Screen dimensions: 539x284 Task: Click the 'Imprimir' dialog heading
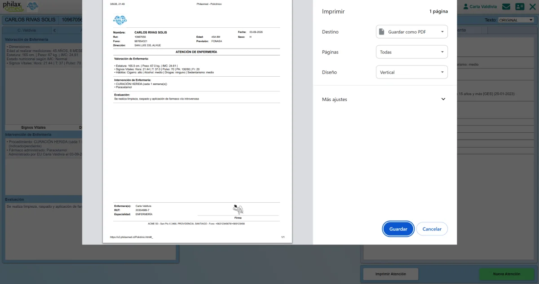pos(333,11)
